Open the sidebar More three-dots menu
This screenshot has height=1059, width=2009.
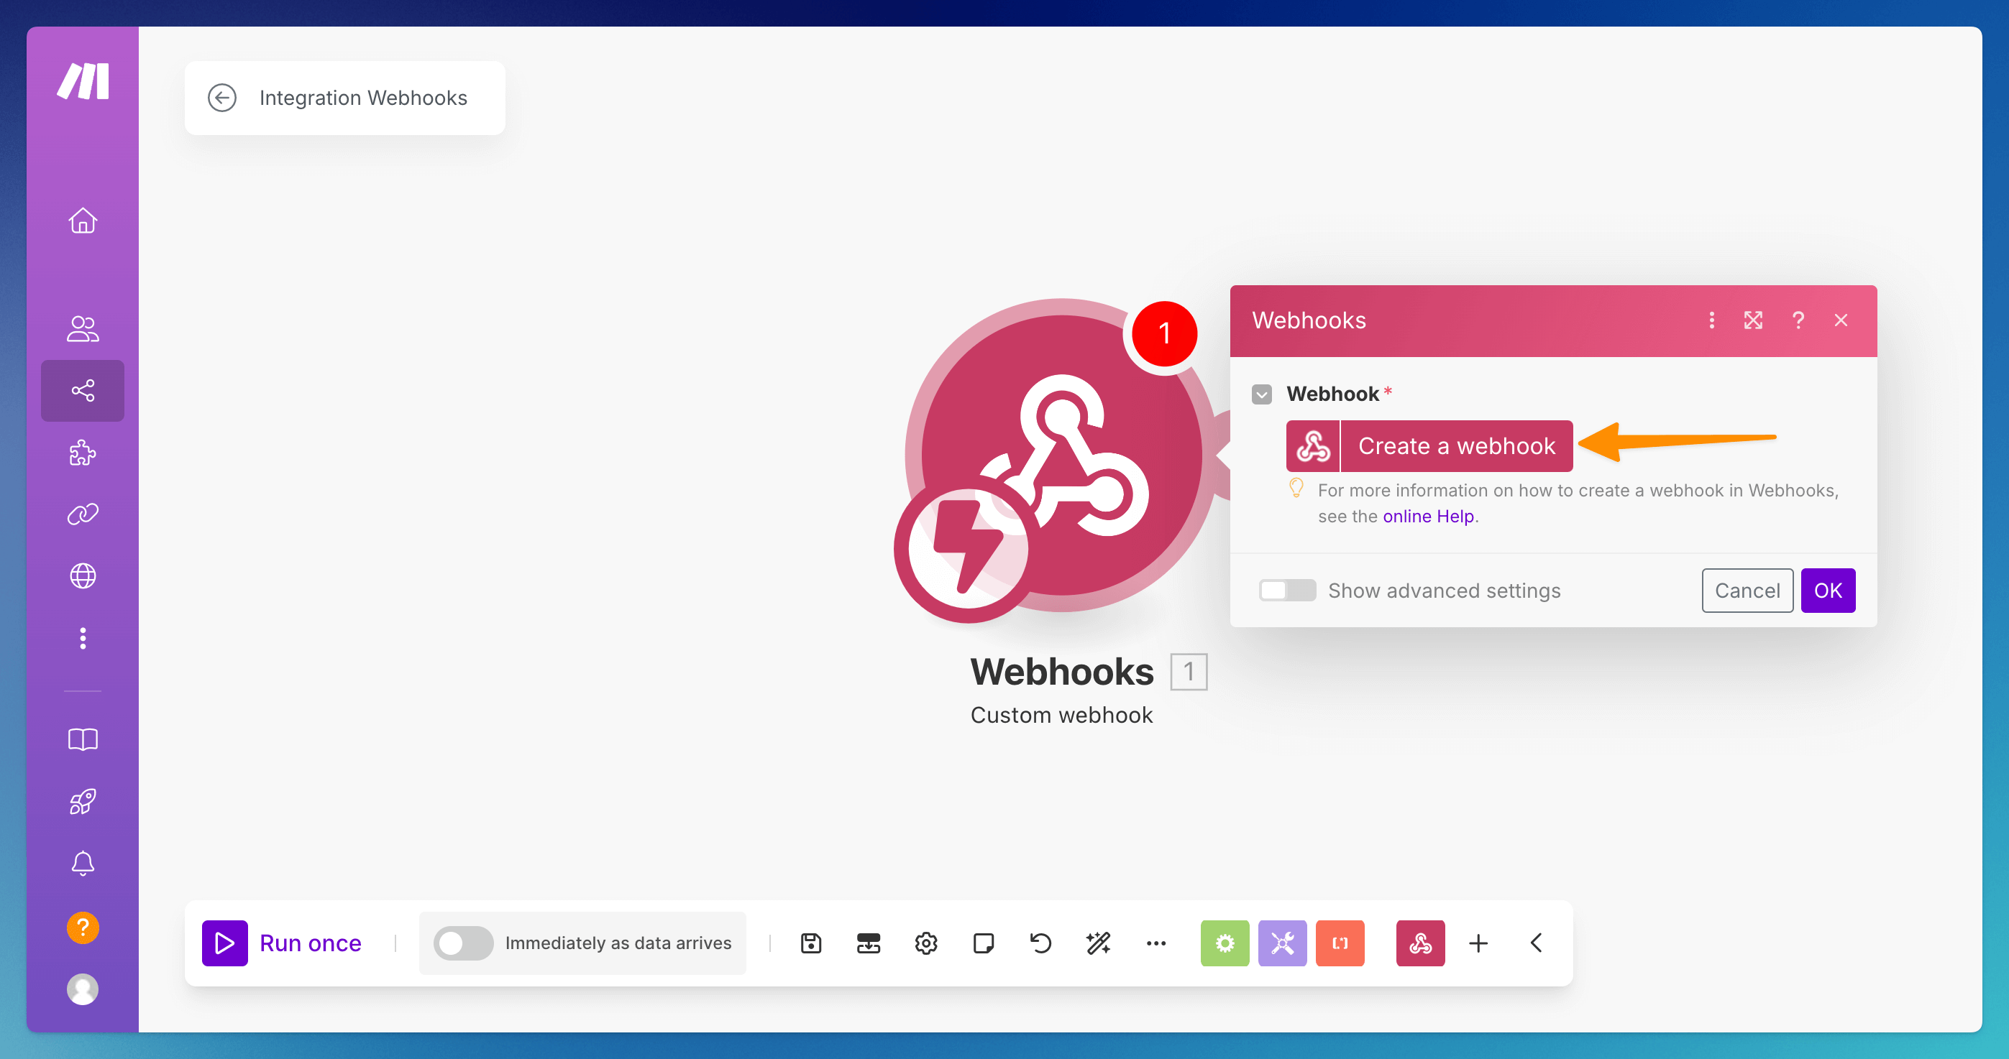coord(83,638)
